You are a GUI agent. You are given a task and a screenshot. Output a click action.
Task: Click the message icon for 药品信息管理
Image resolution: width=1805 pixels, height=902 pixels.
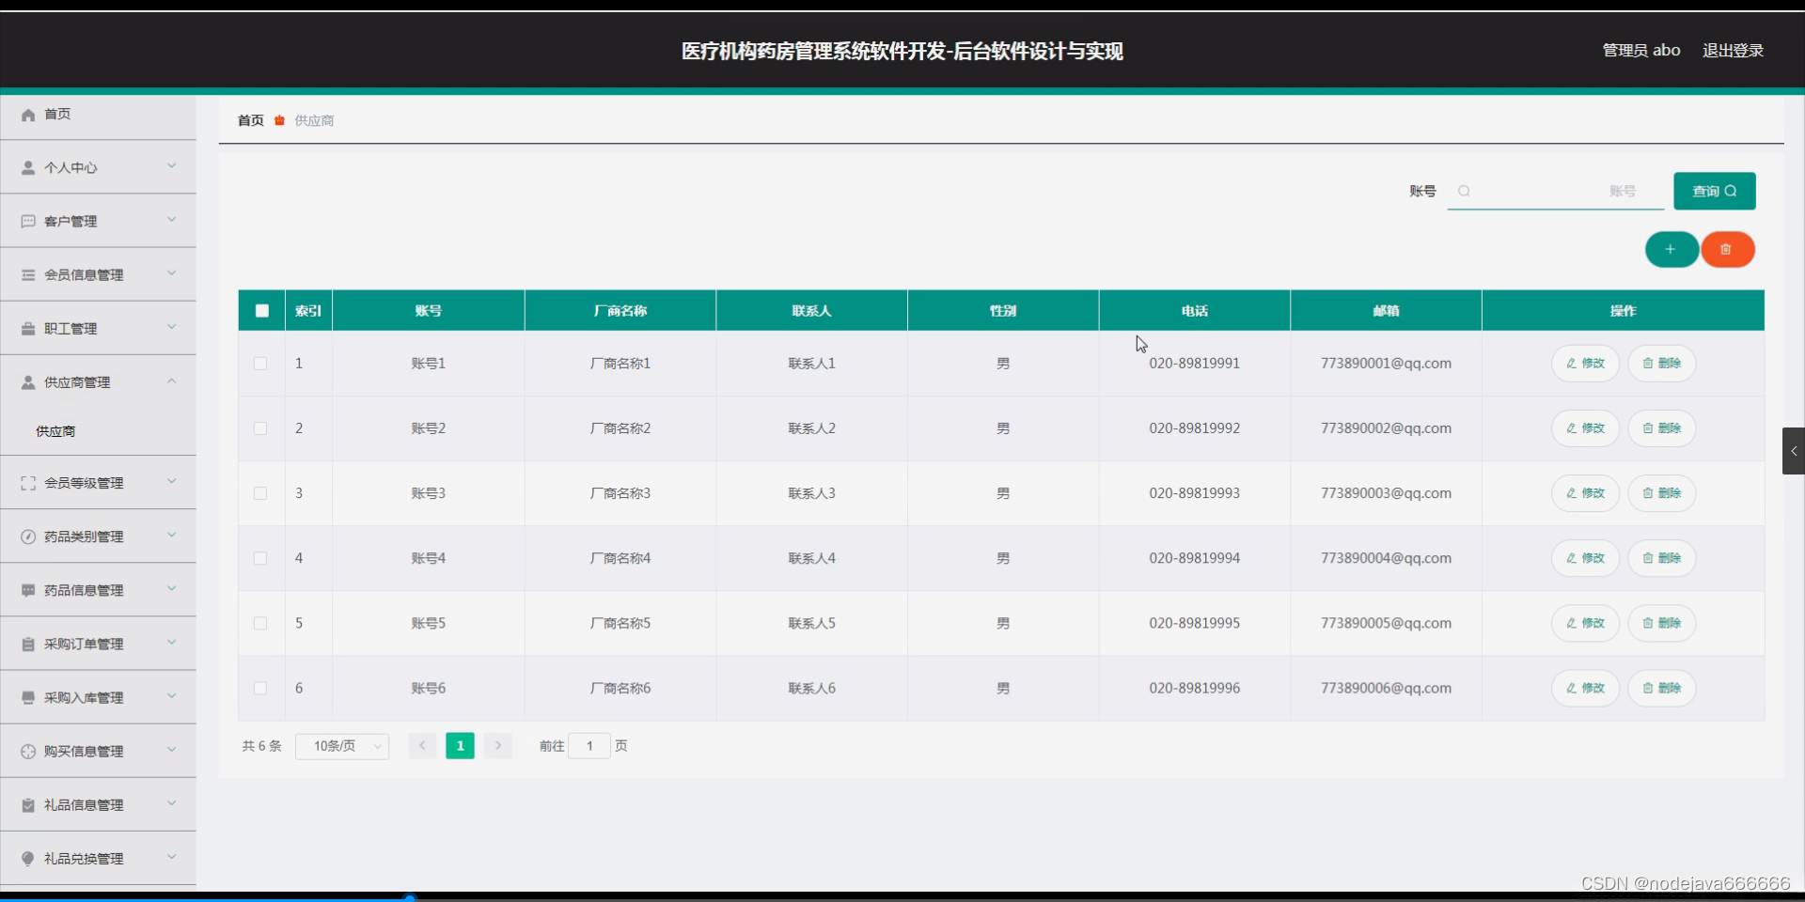pyautogui.click(x=28, y=590)
